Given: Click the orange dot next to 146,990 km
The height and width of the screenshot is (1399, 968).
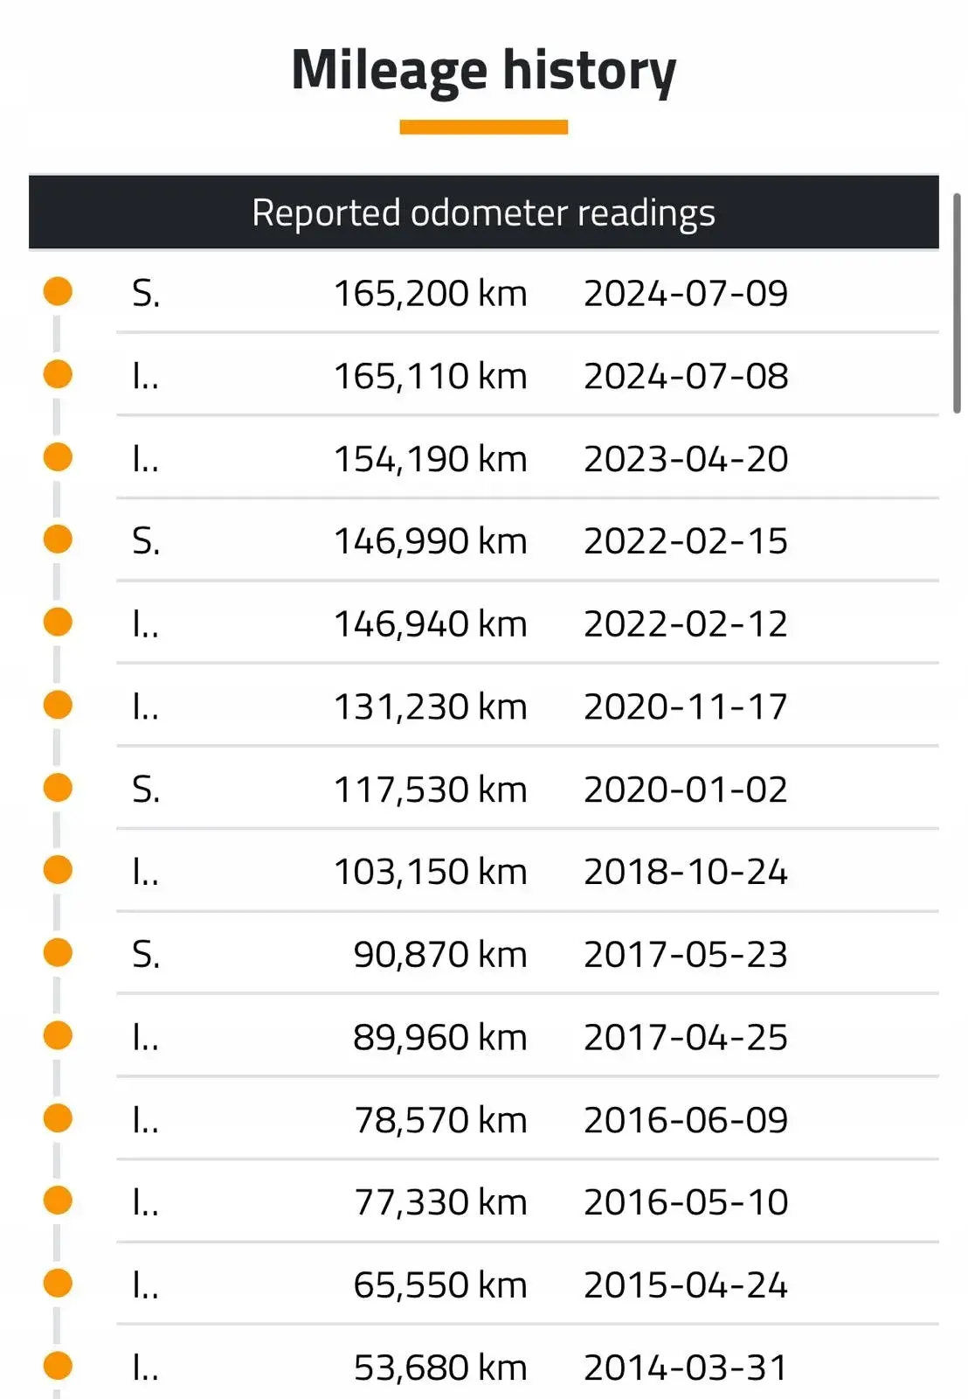Looking at the screenshot, I should tap(58, 539).
